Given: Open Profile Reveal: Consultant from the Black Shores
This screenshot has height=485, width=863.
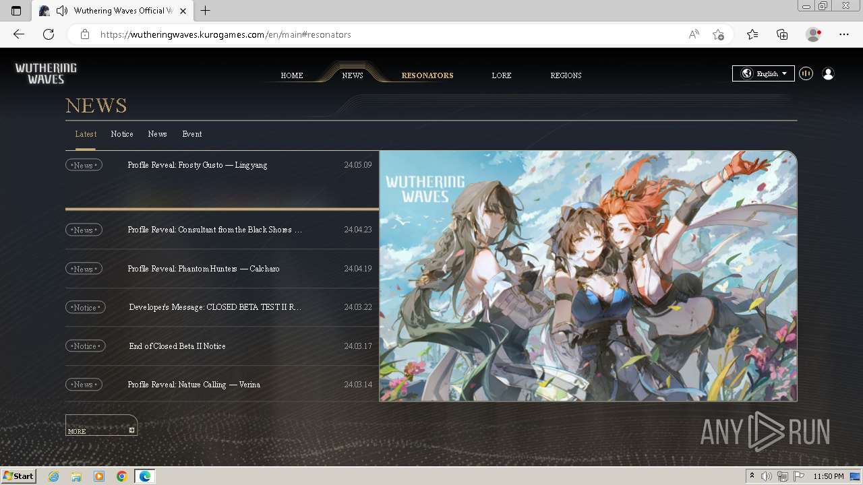Looking at the screenshot, I should coord(214,230).
